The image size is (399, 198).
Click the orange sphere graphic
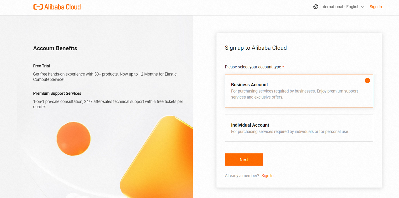pos(74,139)
